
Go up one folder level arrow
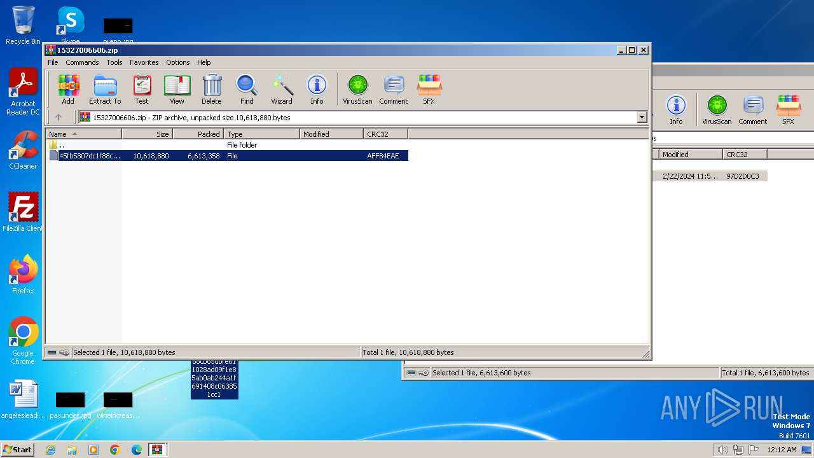(59, 117)
